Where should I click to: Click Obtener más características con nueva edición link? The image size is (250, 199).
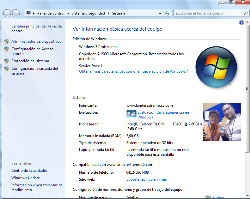[133, 71]
